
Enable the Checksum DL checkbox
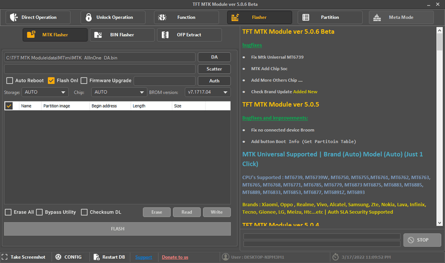pyautogui.click(x=85, y=212)
